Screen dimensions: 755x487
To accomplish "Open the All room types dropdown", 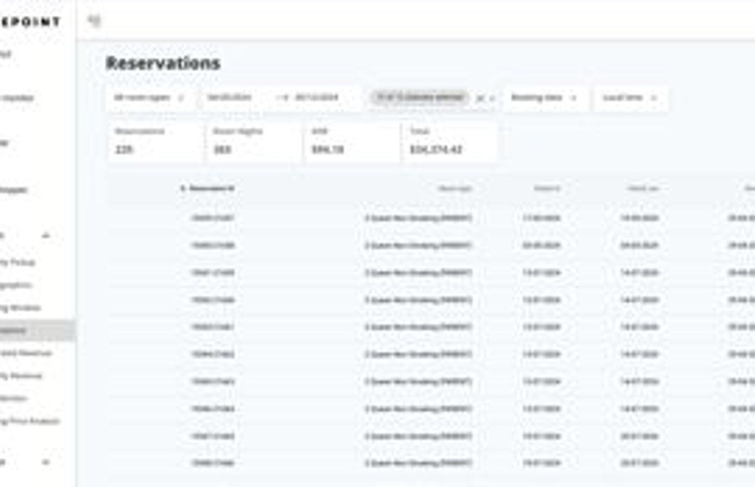I will 150,98.
